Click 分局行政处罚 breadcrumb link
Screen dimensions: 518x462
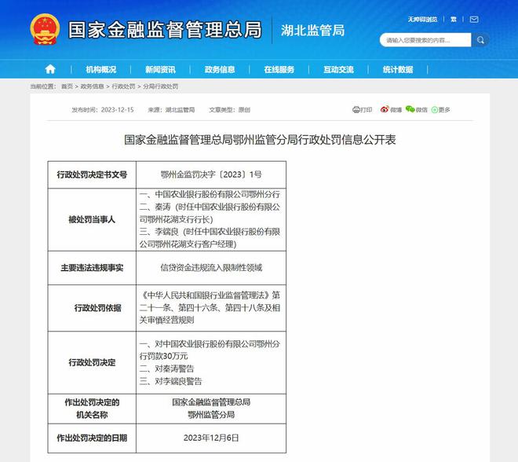159,86
